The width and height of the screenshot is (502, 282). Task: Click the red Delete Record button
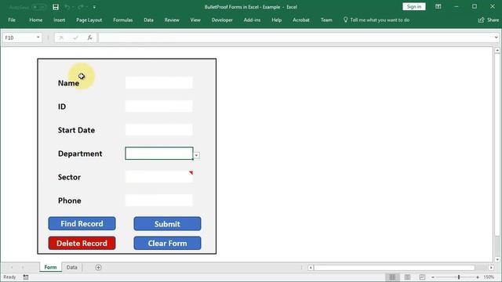point(82,243)
